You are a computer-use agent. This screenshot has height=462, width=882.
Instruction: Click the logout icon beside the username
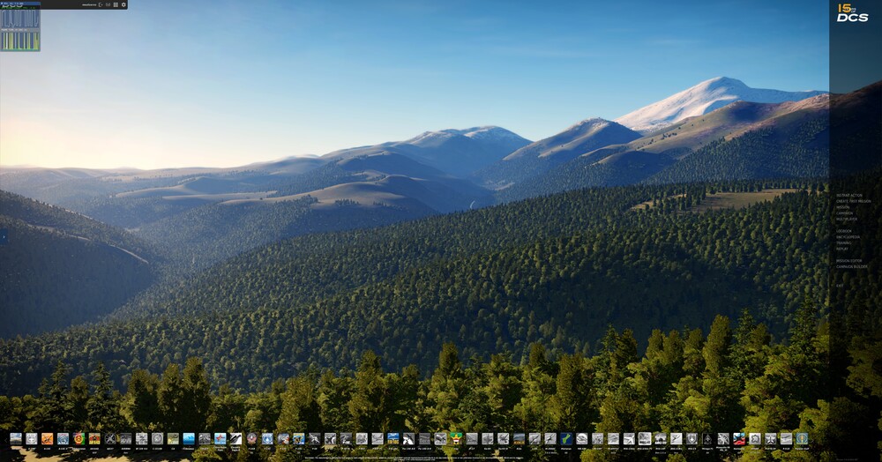101,4
